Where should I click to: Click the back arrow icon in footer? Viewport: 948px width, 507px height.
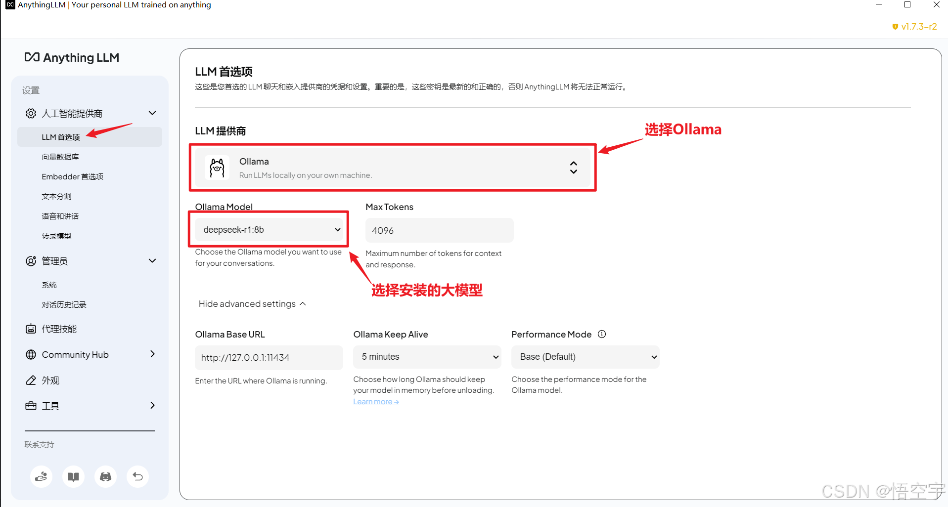[137, 476]
